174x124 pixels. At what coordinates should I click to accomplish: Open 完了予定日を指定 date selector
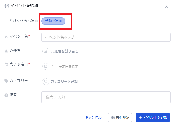[x=65, y=67]
